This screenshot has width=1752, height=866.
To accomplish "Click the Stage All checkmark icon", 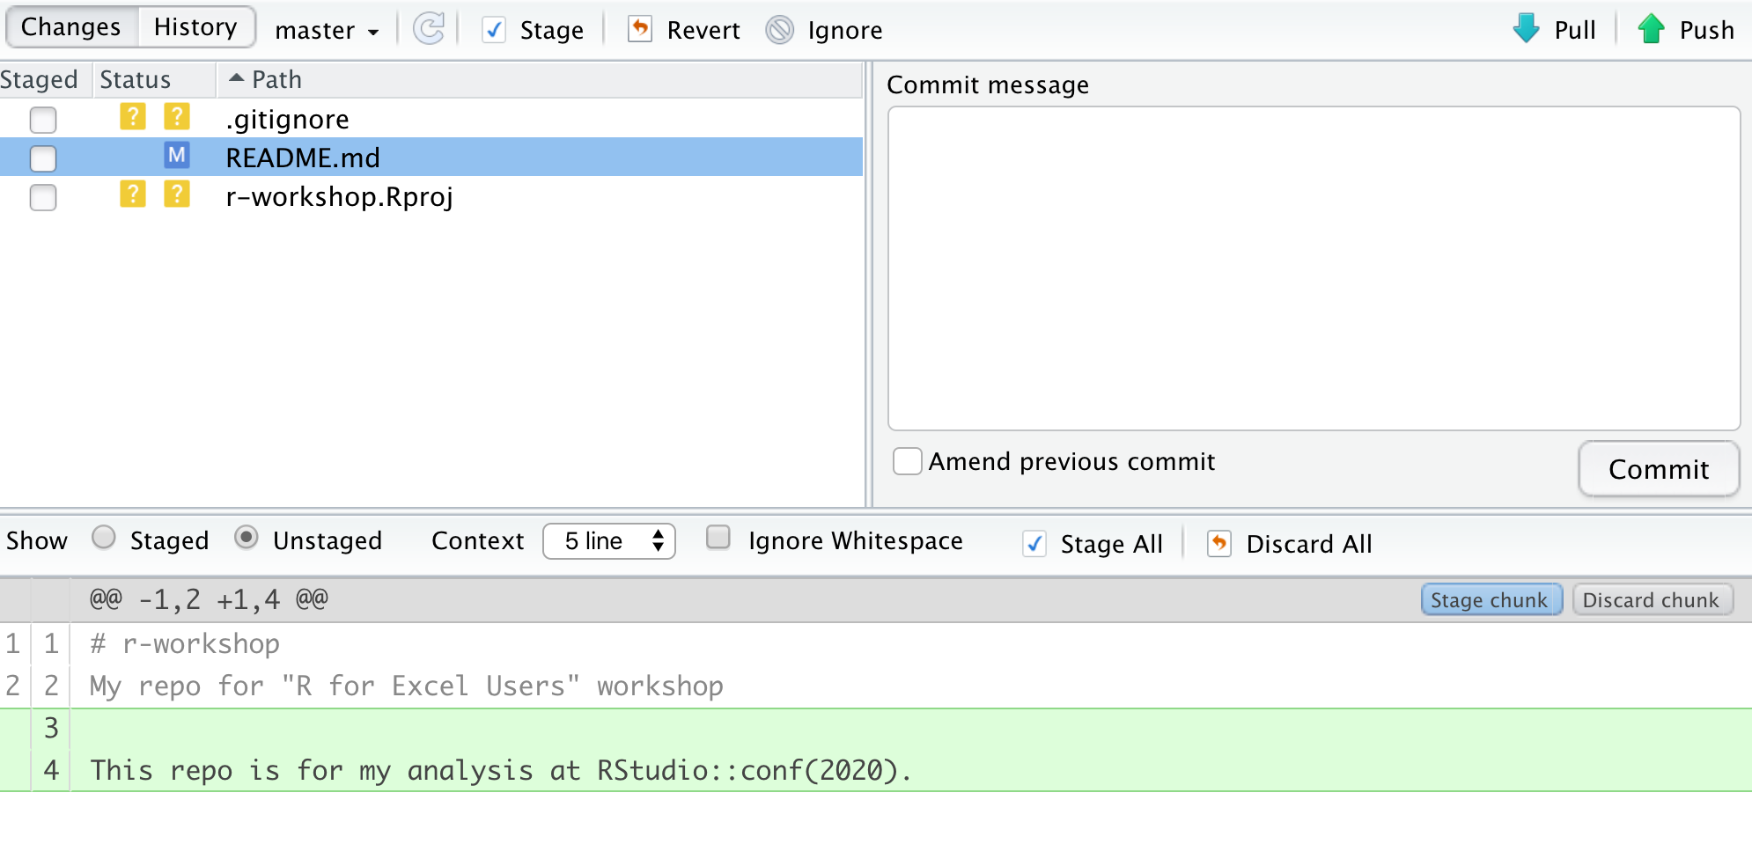I will (x=1034, y=544).
